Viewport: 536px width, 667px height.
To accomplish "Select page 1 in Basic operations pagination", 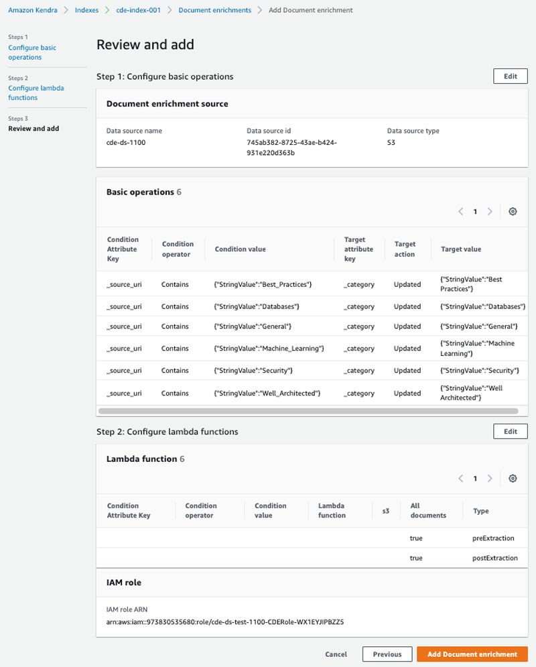I will pyautogui.click(x=475, y=211).
